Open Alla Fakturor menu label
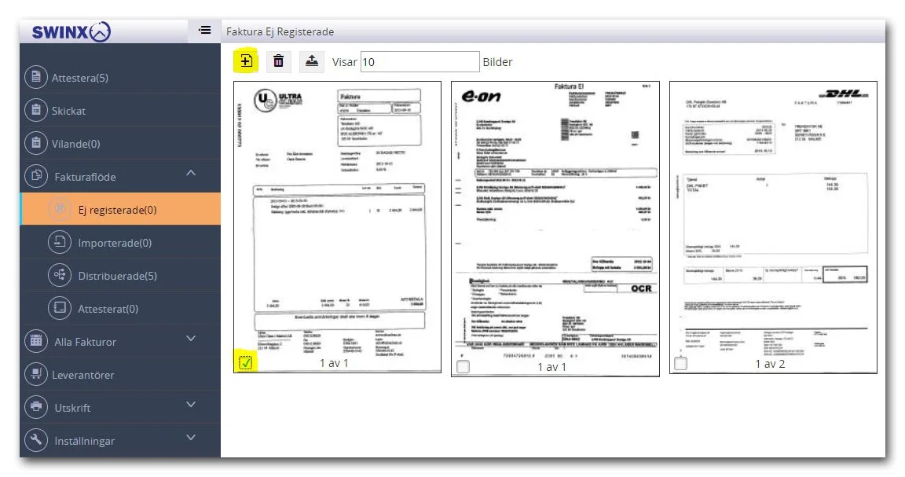The image size is (905, 477). click(86, 342)
